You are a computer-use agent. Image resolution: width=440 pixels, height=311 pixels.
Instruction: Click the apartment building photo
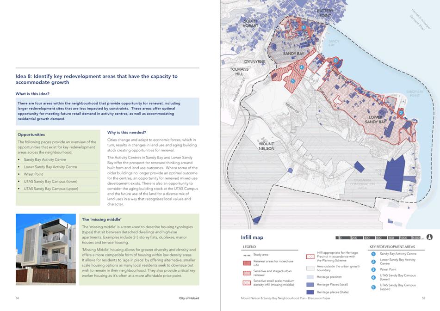click(x=46, y=250)
